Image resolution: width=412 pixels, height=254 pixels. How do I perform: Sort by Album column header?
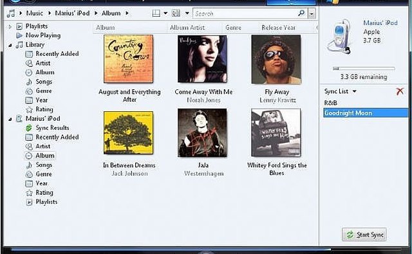[130, 28]
